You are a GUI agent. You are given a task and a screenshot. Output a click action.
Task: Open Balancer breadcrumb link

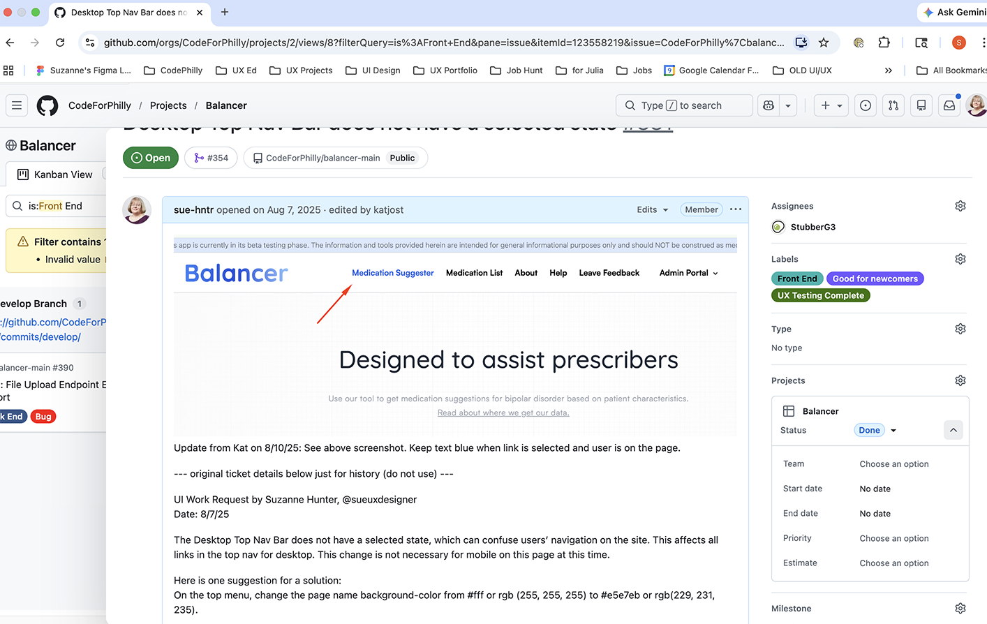(226, 105)
